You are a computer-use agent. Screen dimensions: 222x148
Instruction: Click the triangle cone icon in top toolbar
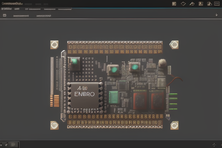pyautogui.click(x=192, y=4)
